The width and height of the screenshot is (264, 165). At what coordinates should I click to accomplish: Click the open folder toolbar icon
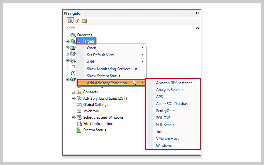[84, 21]
